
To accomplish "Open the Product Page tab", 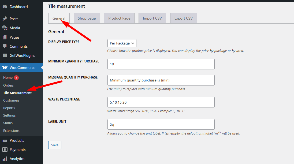I will (119, 18).
